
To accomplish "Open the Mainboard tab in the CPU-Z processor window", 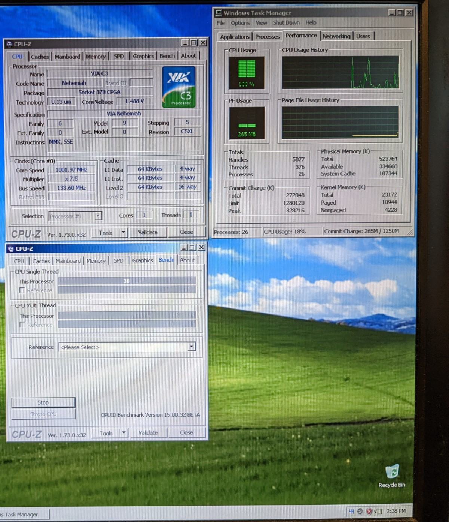I will click(x=67, y=57).
